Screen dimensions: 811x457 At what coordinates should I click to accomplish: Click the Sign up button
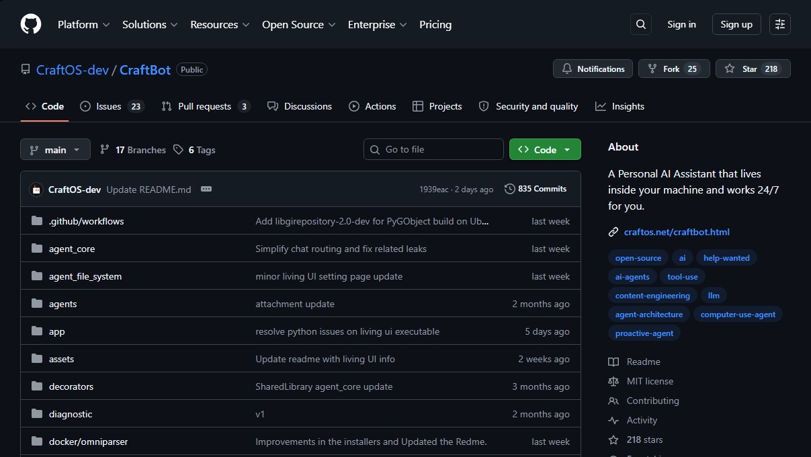pos(736,24)
